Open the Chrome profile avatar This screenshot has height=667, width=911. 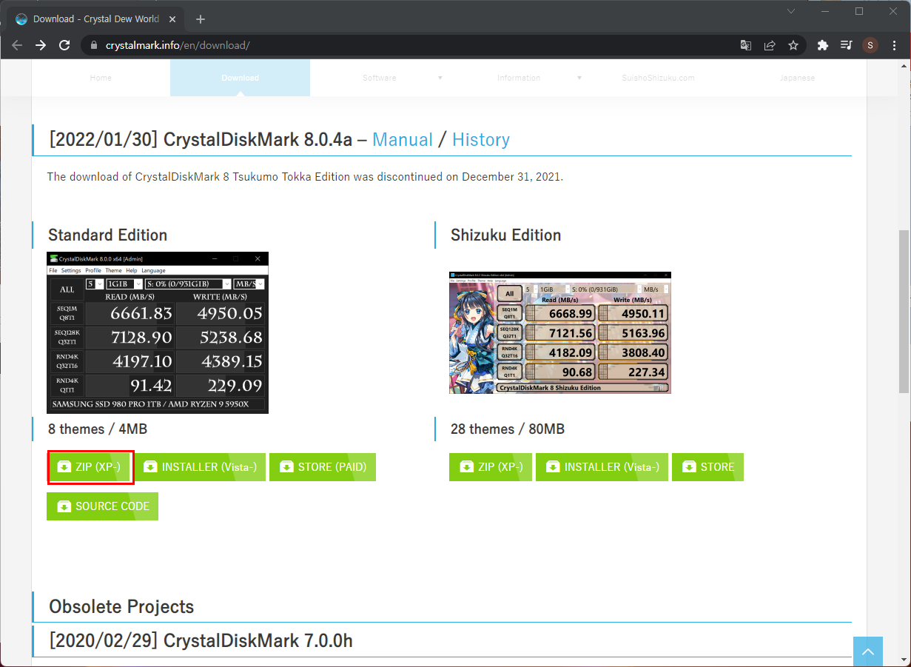click(870, 45)
